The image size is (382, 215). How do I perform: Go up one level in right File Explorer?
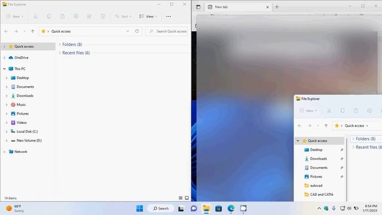coord(326,125)
